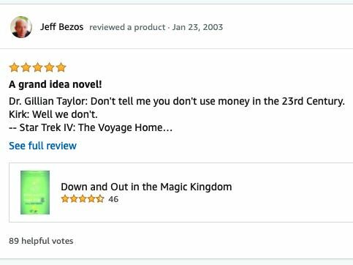Screen dimensions: 353x265
Task: Open the Jeff Bezos reviewer name
Action: pyautogui.click(x=62, y=27)
